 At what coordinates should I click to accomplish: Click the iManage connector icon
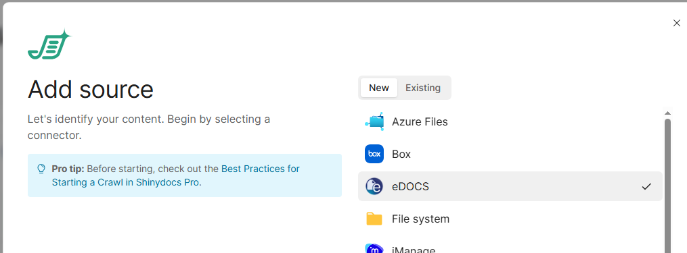(374, 249)
